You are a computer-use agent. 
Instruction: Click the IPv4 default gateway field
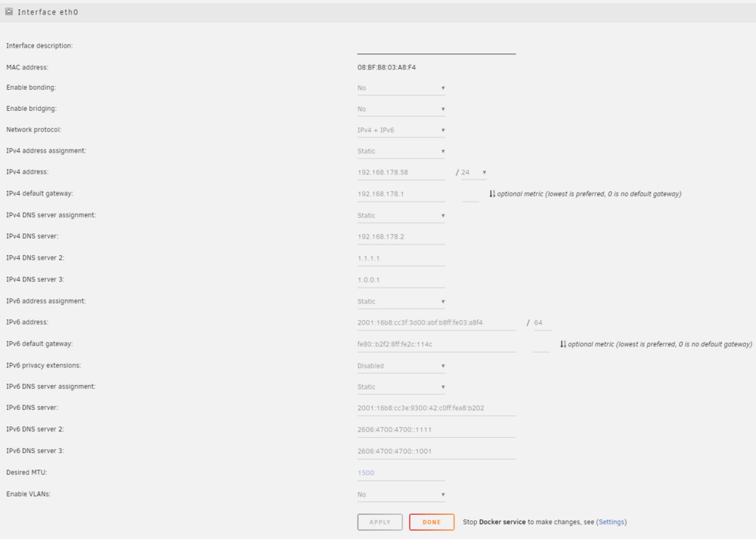[401, 195]
